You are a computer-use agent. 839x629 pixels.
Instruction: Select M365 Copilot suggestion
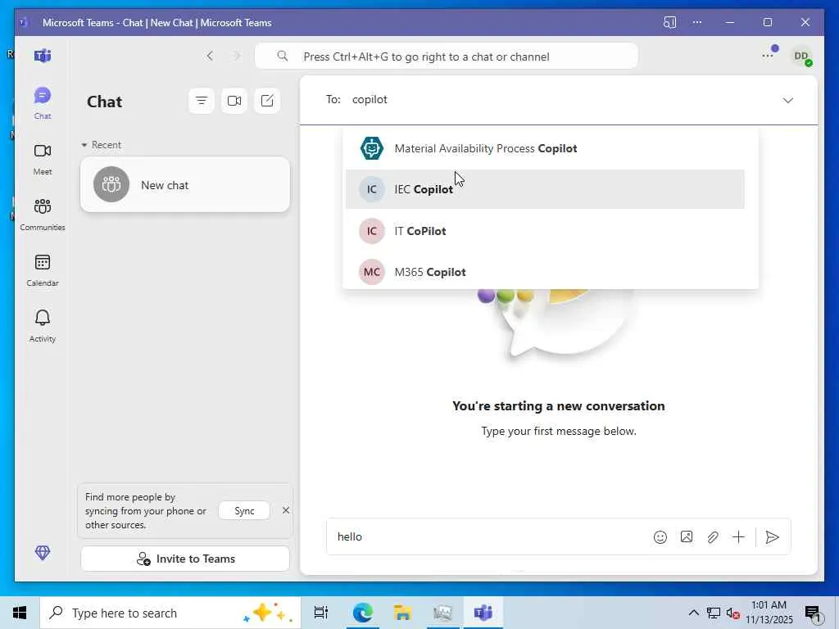[x=545, y=272]
